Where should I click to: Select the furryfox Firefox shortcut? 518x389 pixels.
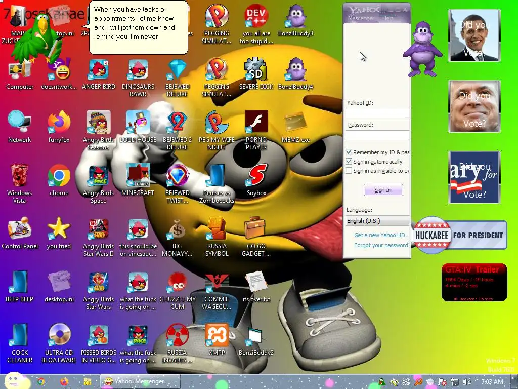coord(59,123)
